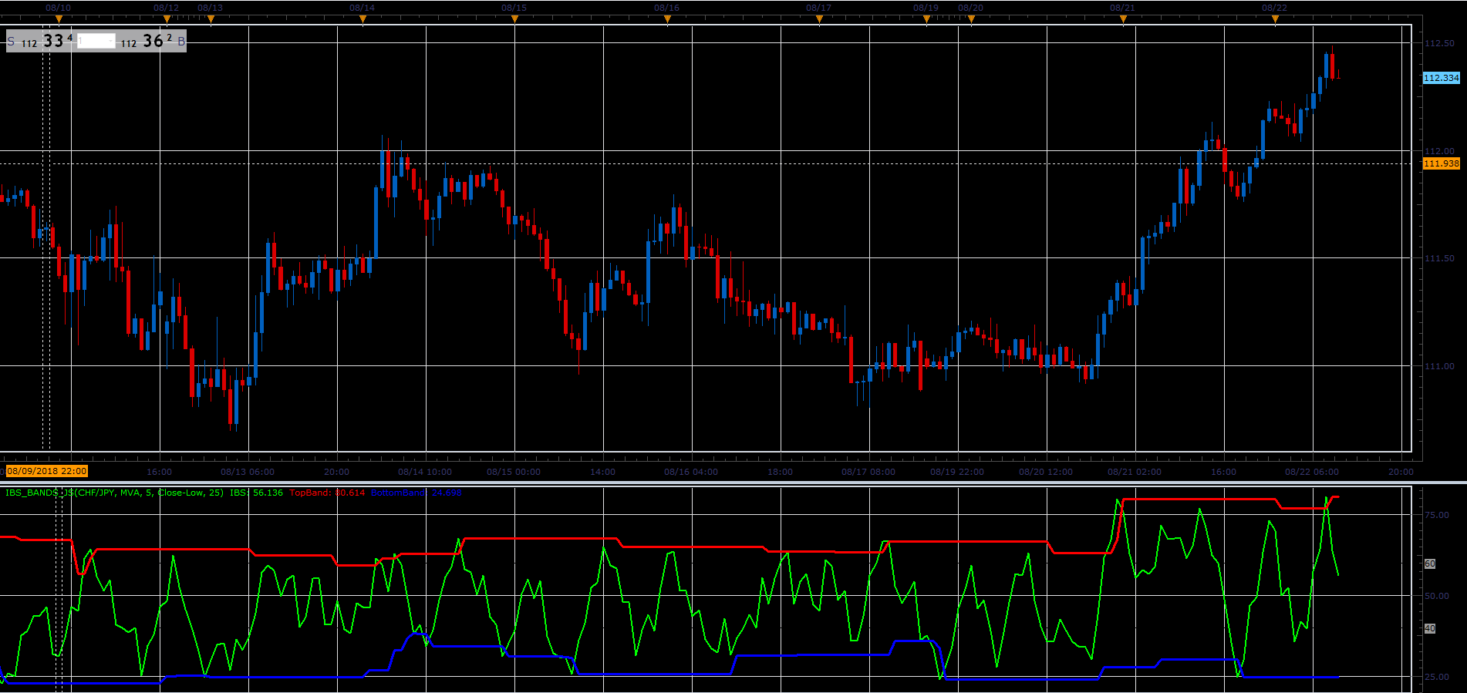
Task: Select the 08/10 date marker triangle
Action: pyautogui.click(x=59, y=20)
